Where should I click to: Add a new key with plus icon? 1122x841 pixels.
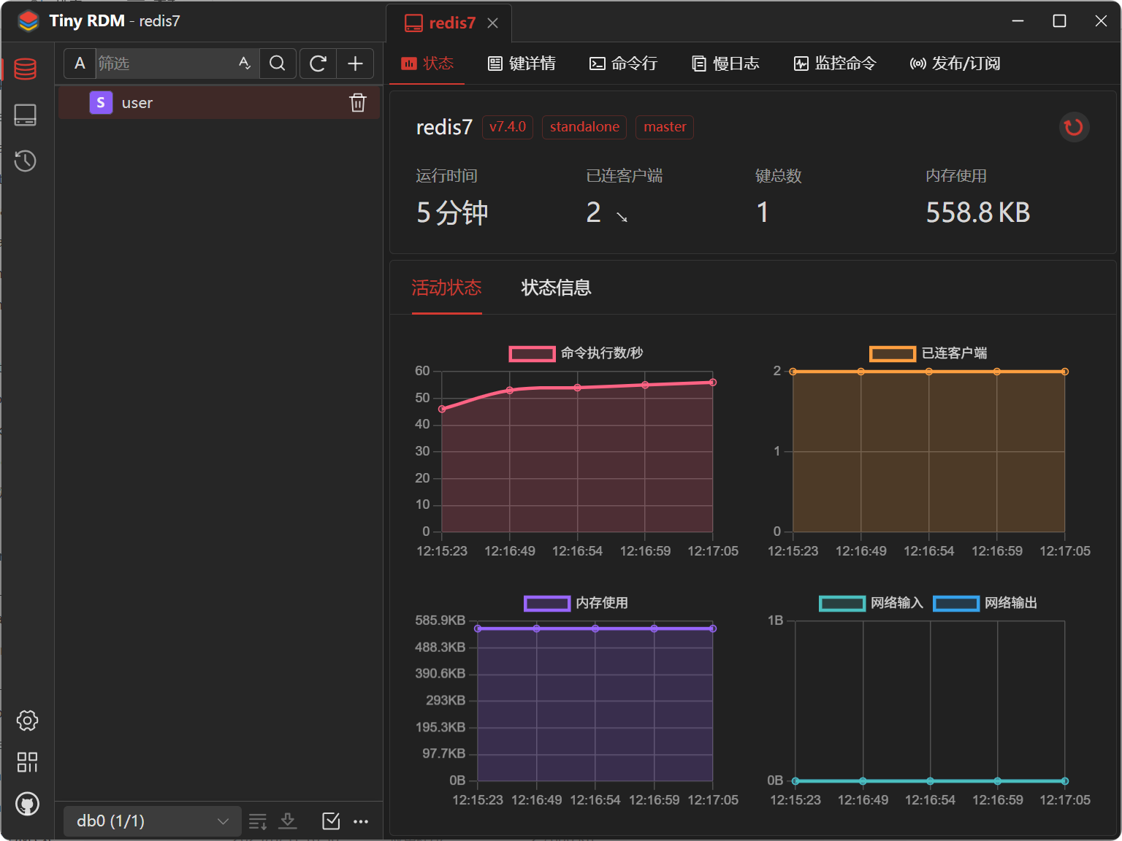click(x=355, y=64)
